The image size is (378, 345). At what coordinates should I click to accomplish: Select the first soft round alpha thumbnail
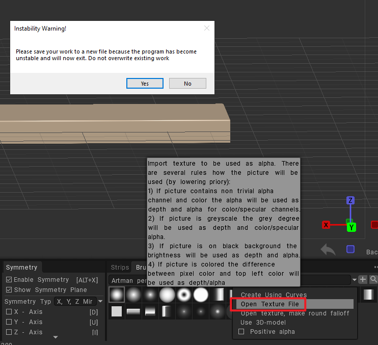tap(117, 295)
